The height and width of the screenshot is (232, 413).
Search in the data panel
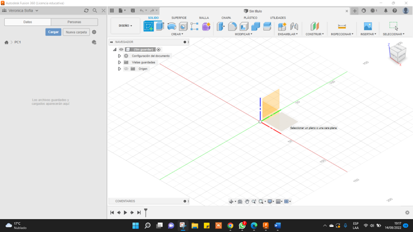coord(95,11)
